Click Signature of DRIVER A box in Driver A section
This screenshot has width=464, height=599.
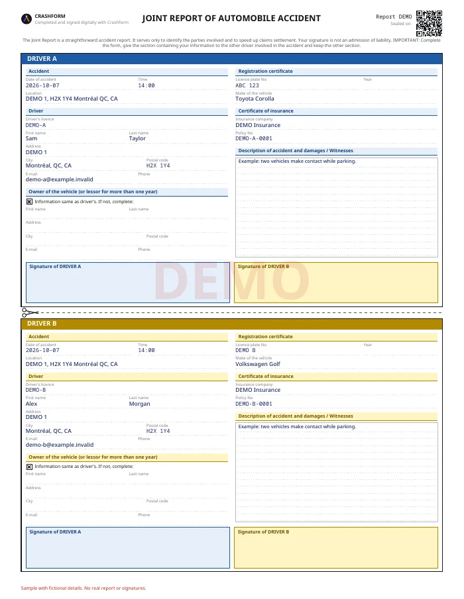128,283
